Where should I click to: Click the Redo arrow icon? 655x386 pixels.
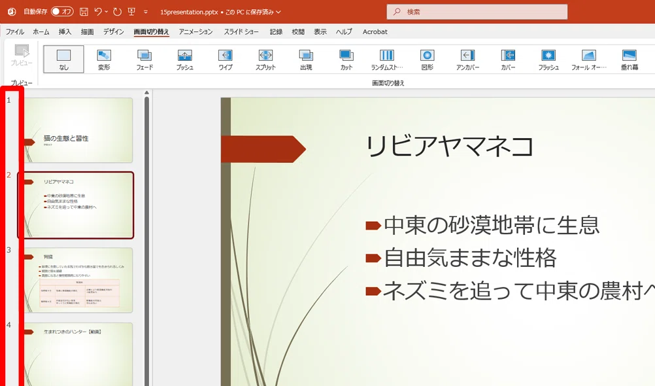tap(118, 12)
